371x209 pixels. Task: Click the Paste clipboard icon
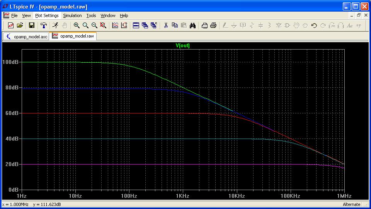click(184, 26)
